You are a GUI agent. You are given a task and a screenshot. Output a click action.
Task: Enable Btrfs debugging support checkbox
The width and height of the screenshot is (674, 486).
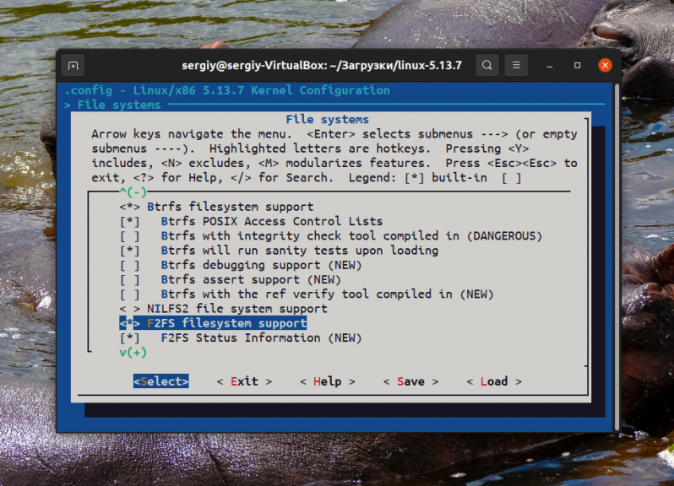pos(130,265)
